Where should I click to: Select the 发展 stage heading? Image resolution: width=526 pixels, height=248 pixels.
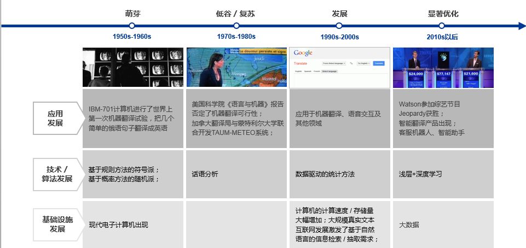[339, 14]
